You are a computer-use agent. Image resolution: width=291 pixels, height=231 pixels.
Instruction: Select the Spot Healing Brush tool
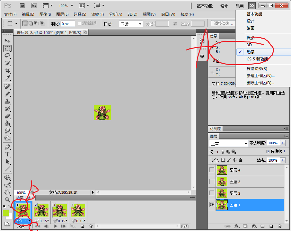7,86
